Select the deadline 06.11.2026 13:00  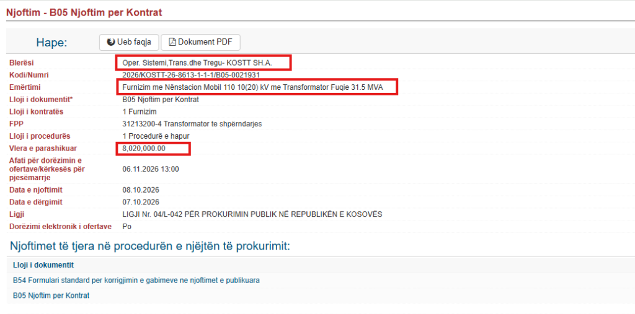coord(150,169)
